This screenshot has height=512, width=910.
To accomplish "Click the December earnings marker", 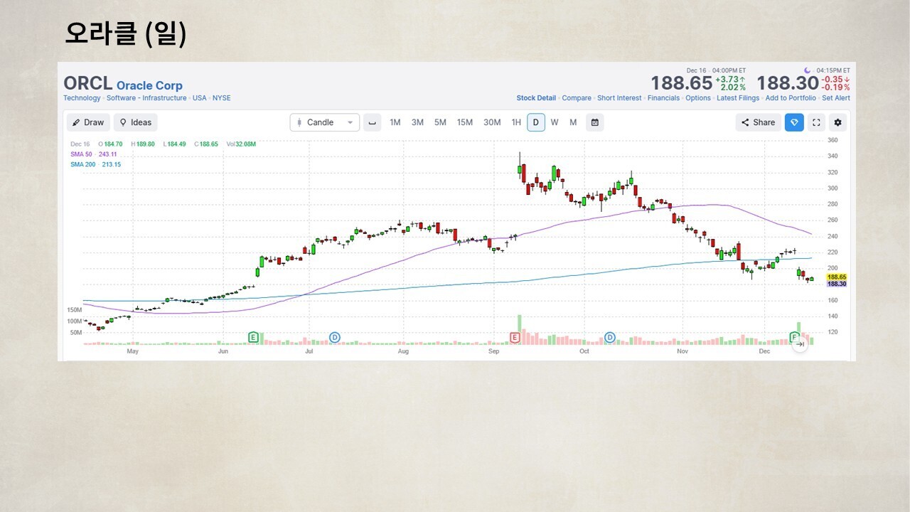I will 795,336.
